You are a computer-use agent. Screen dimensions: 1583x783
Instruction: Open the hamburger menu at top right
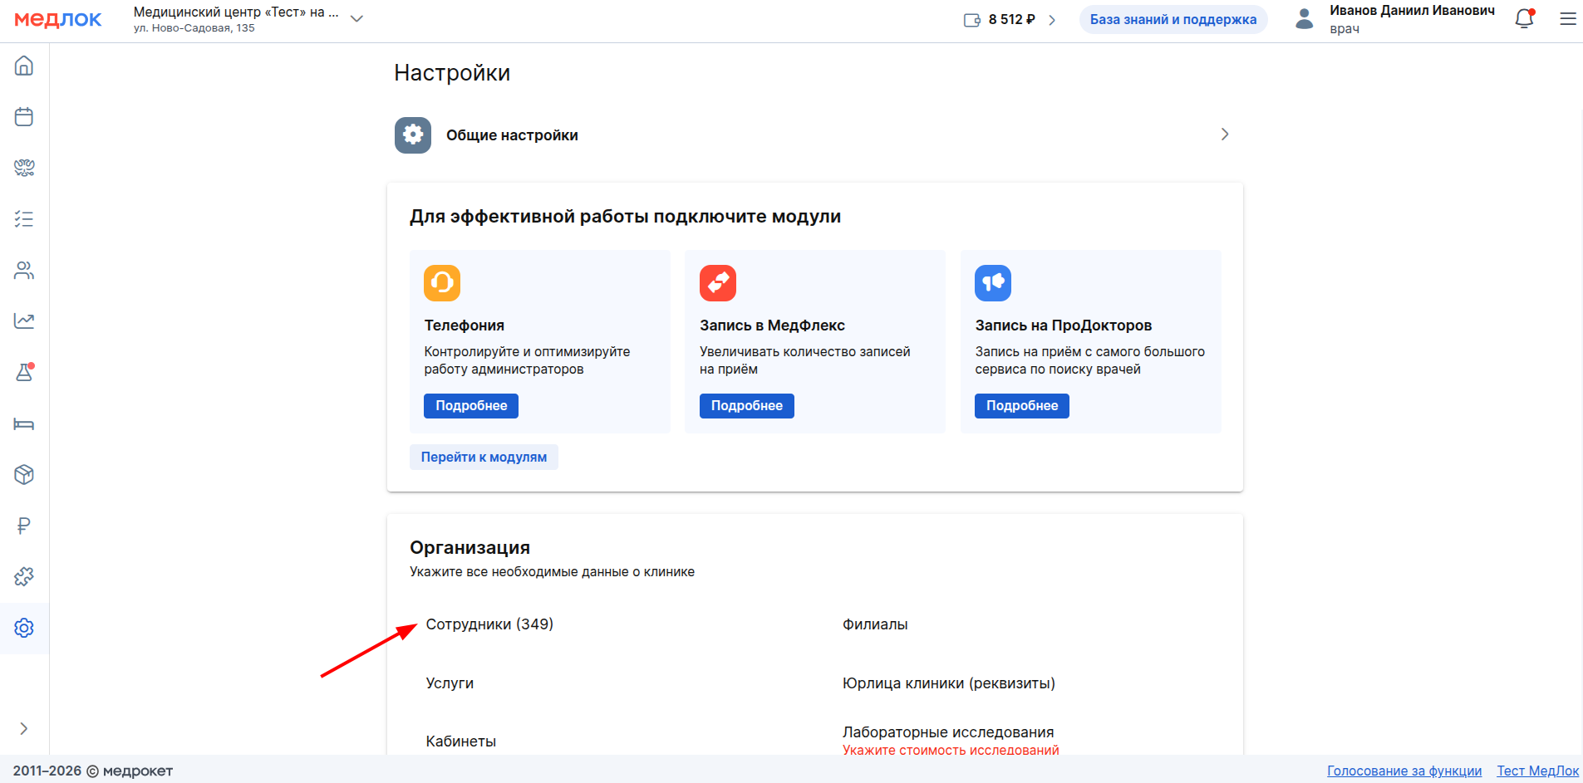[1567, 19]
